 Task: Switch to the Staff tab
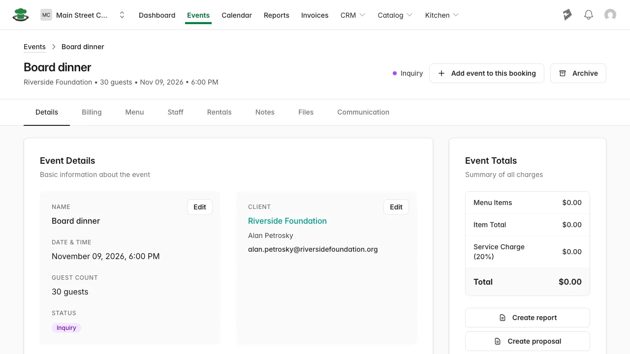[x=175, y=112]
